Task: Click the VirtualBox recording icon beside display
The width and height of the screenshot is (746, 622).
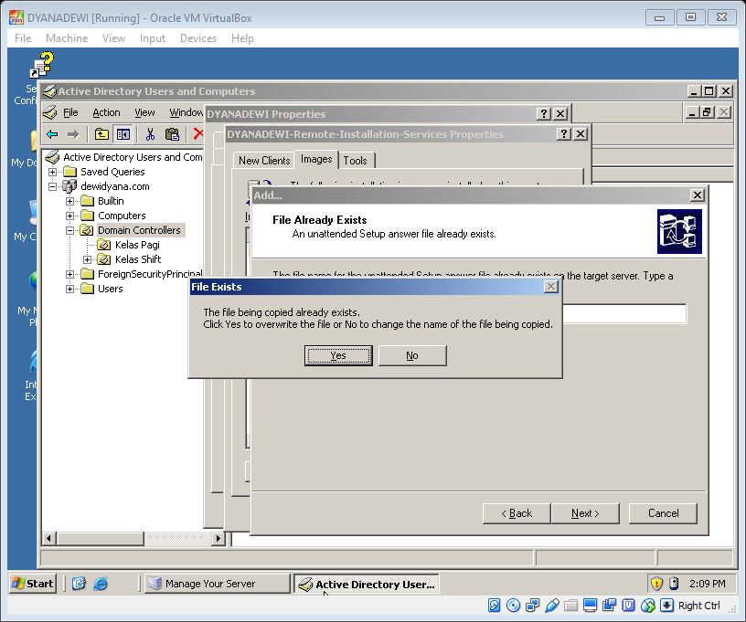Action: [610, 606]
